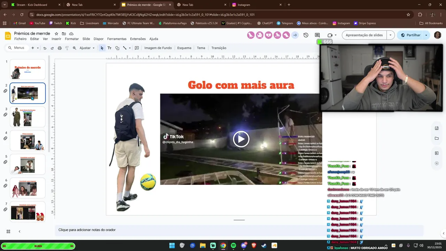Open Discord from the taskbar
This screenshot has width=446, height=251.
pos(244,245)
